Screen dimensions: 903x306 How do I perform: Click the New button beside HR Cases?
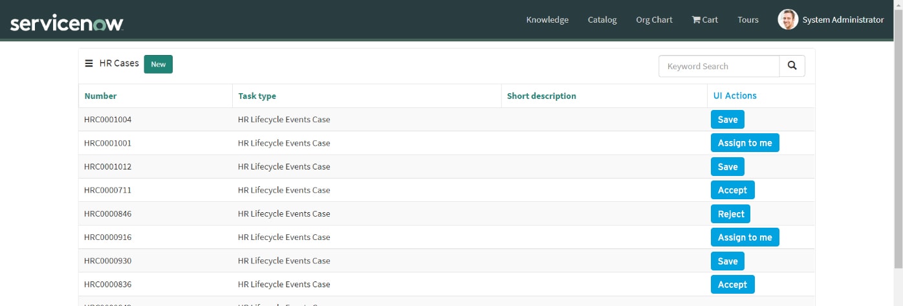(x=158, y=64)
